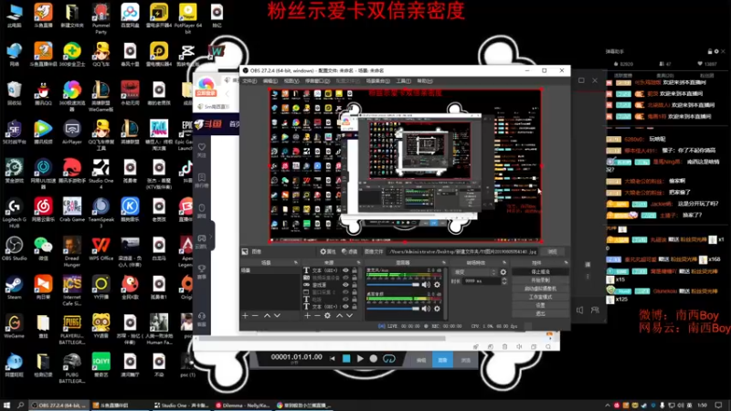Toggle lock of 显示器 source
The height and width of the screenshot is (411, 731).
click(355, 285)
